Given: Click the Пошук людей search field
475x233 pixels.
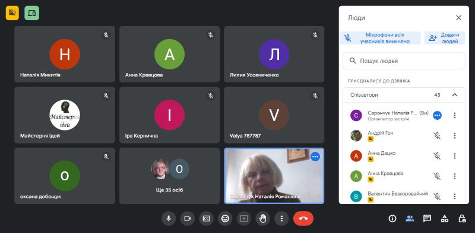Looking at the screenshot, I should pos(404,61).
